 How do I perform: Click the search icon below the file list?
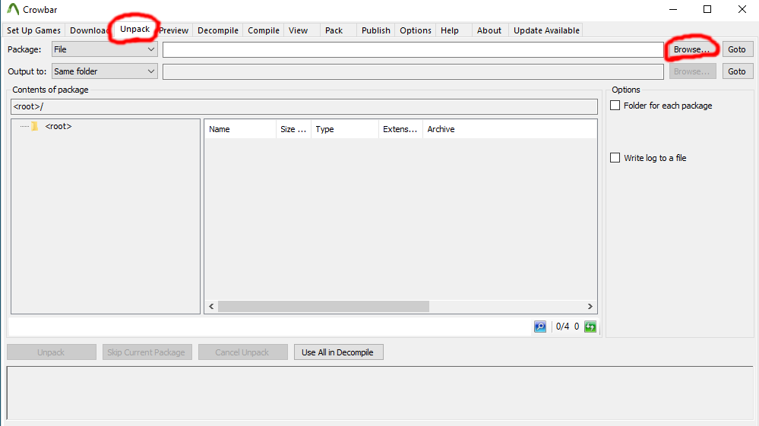click(x=540, y=327)
